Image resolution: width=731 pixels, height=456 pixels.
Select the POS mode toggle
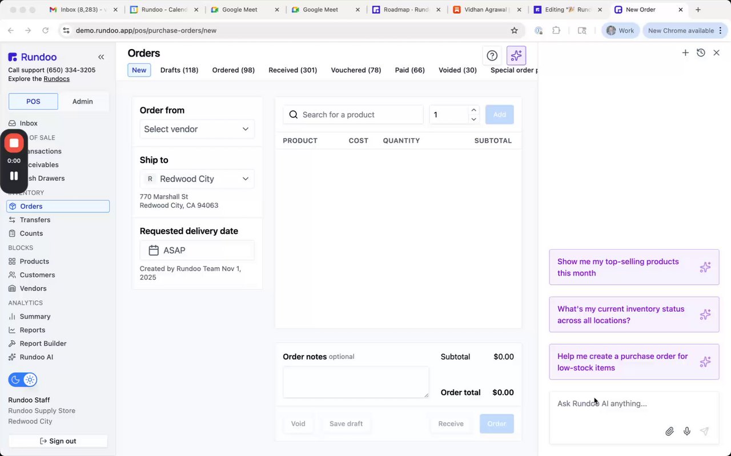(33, 102)
